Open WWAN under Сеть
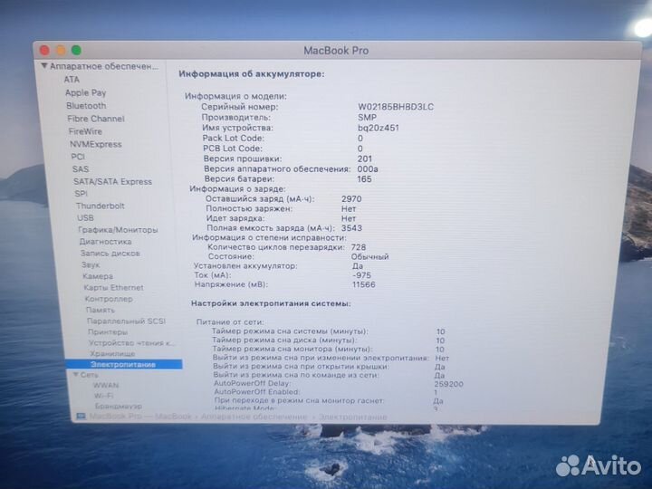 [x=106, y=386]
